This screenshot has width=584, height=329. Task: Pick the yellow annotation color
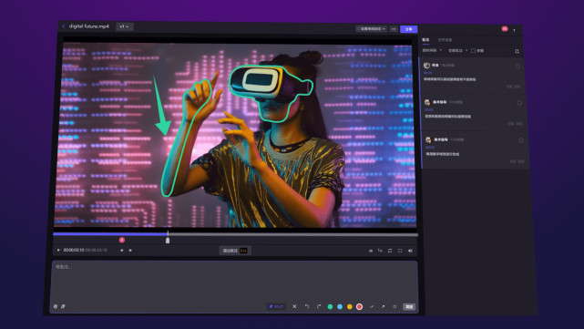click(349, 306)
